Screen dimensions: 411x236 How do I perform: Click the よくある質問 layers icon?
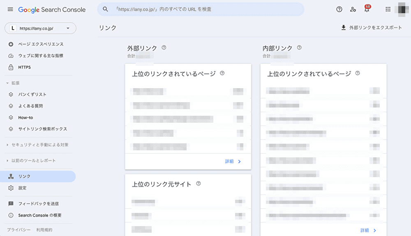(x=11, y=106)
